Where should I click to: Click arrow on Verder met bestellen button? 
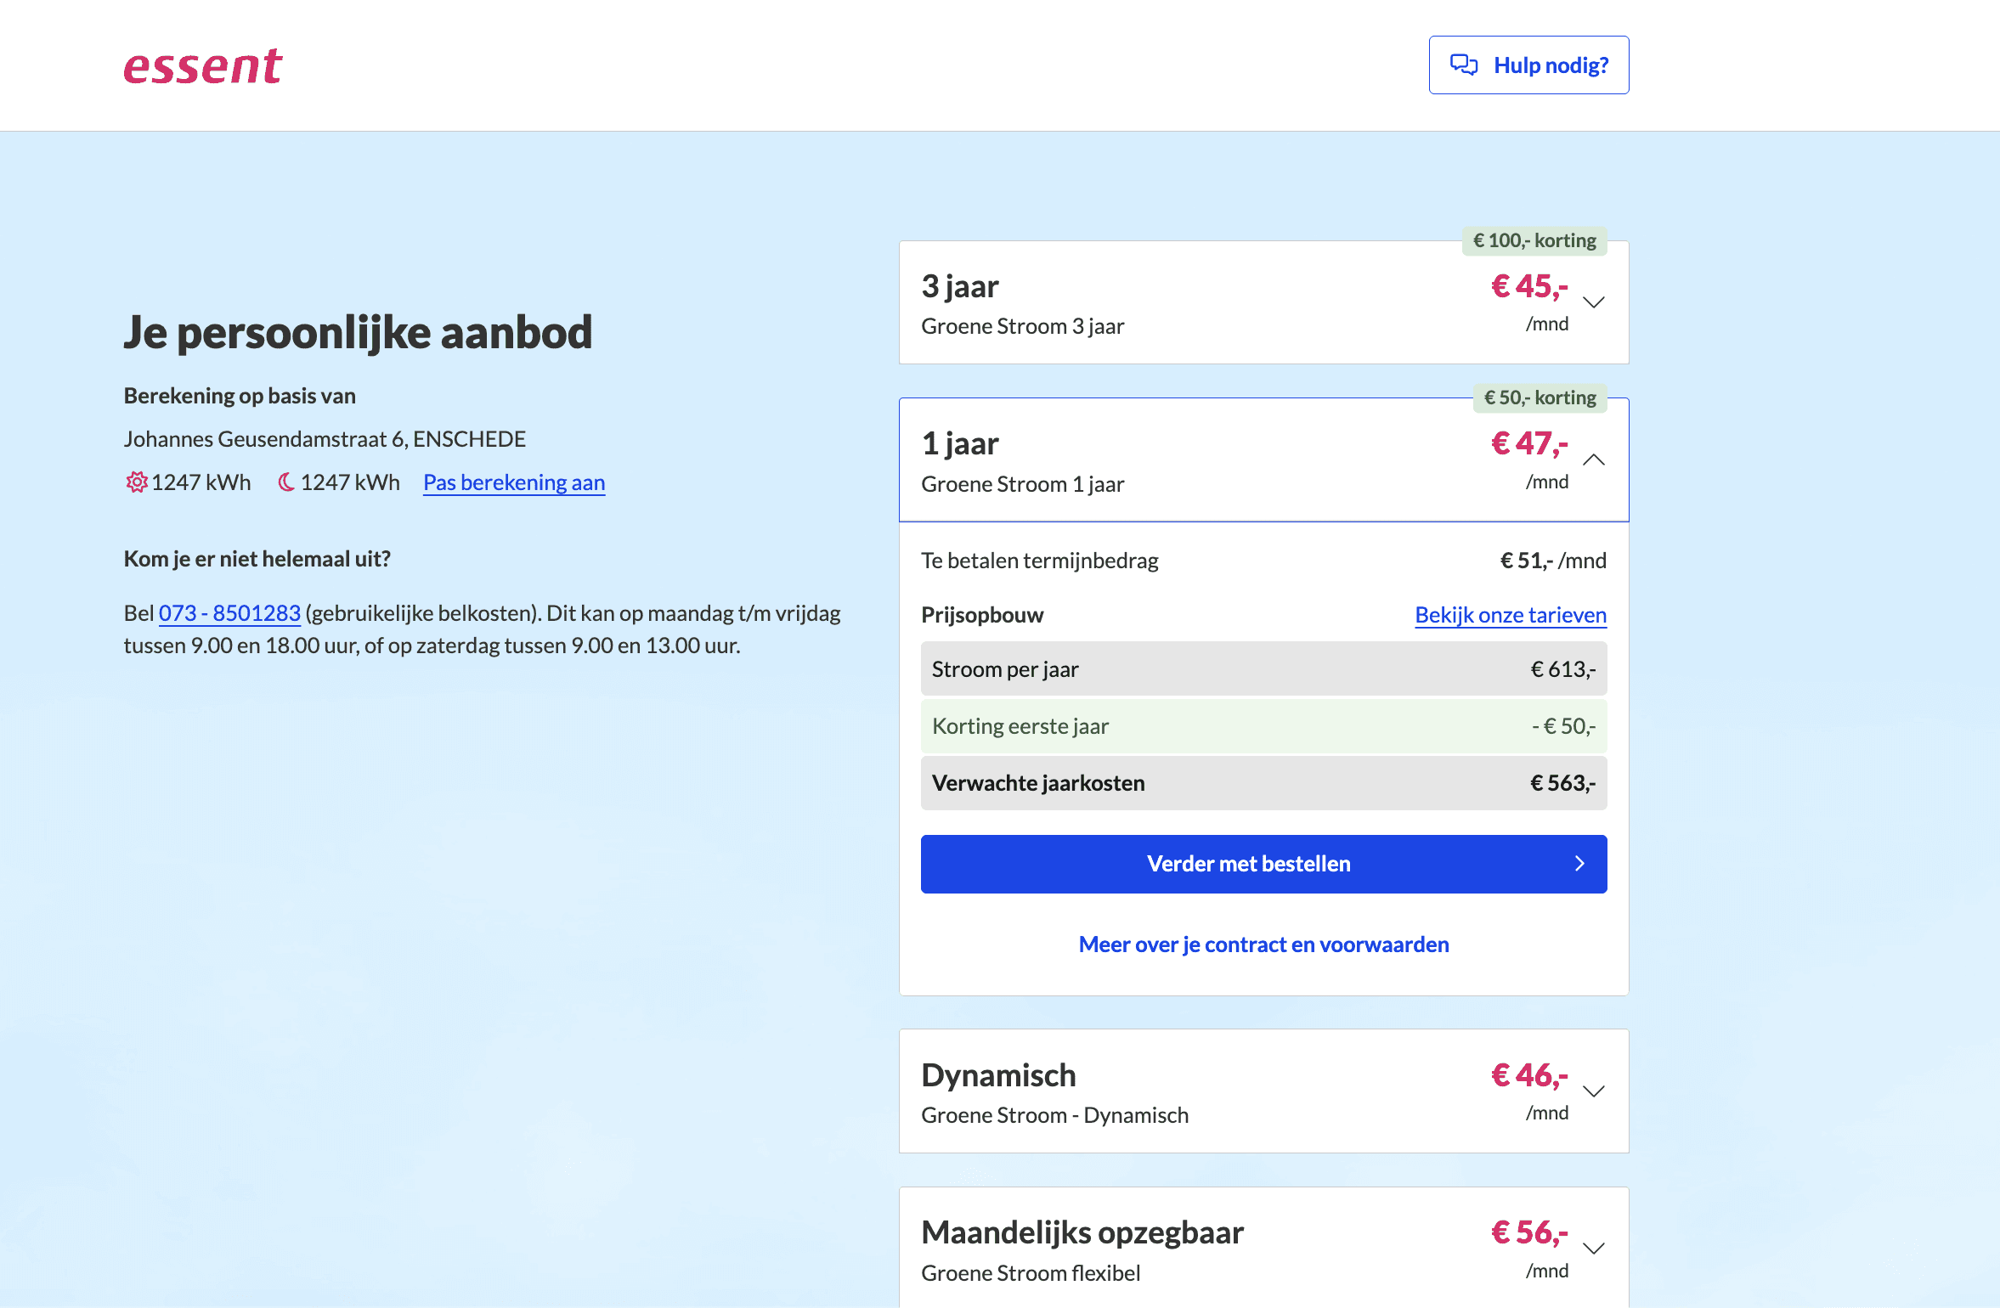click(x=1579, y=864)
